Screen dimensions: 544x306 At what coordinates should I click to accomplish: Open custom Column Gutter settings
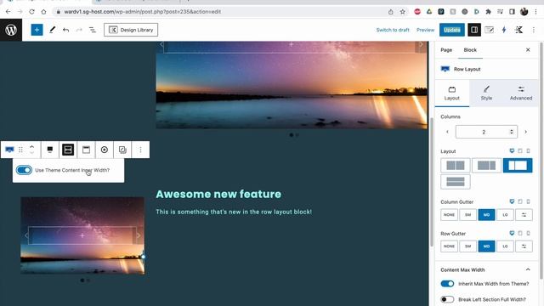(524, 215)
